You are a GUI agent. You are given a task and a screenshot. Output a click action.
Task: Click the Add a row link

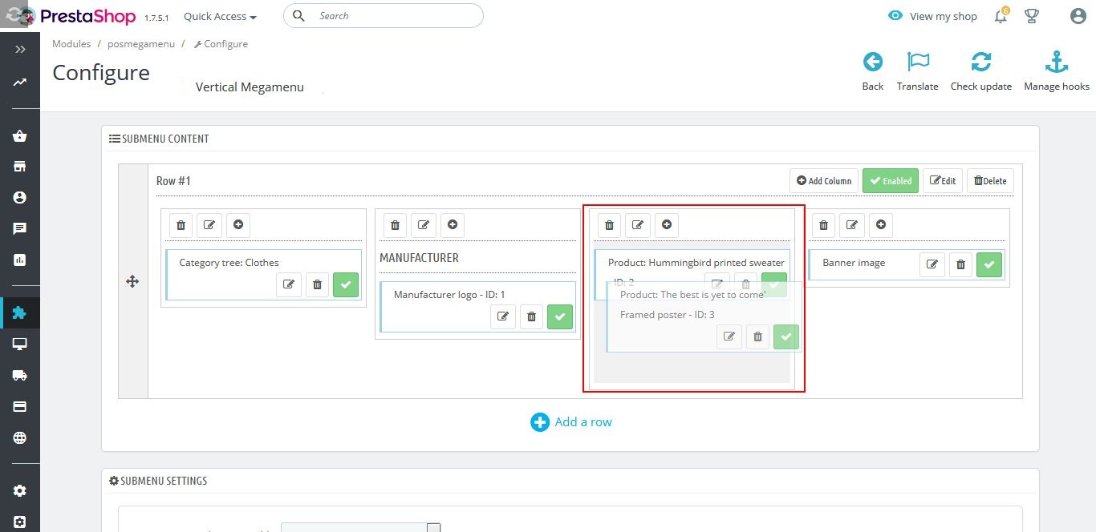click(x=571, y=422)
